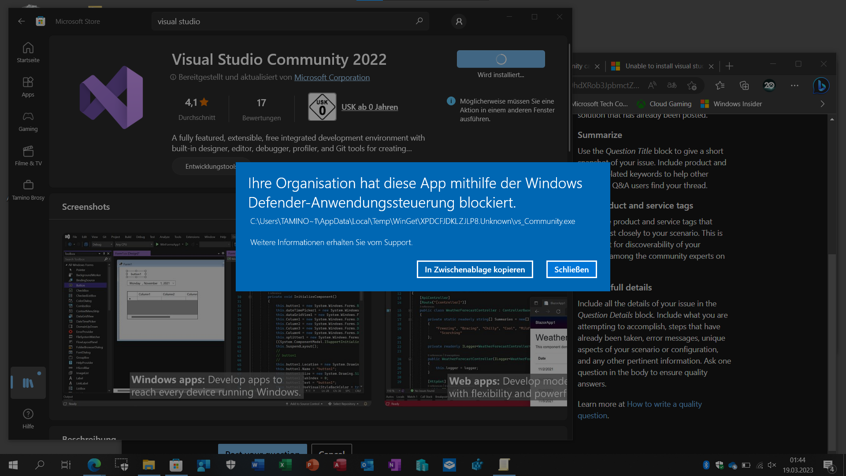The image size is (846, 476).
Task: Launch Microsoft Word from the taskbar
Action: pos(257,465)
